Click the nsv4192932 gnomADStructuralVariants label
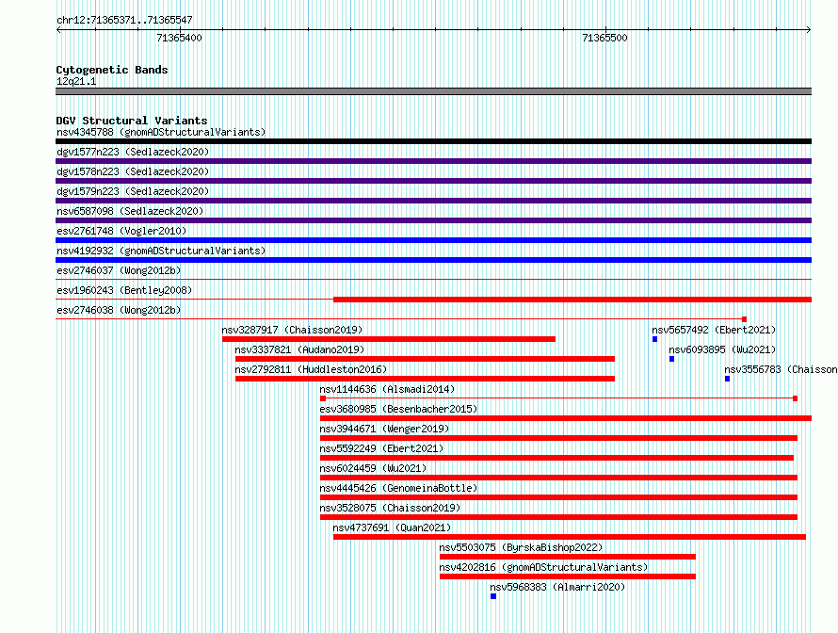This screenshot has height=633, width=838. tap(161, 251)
